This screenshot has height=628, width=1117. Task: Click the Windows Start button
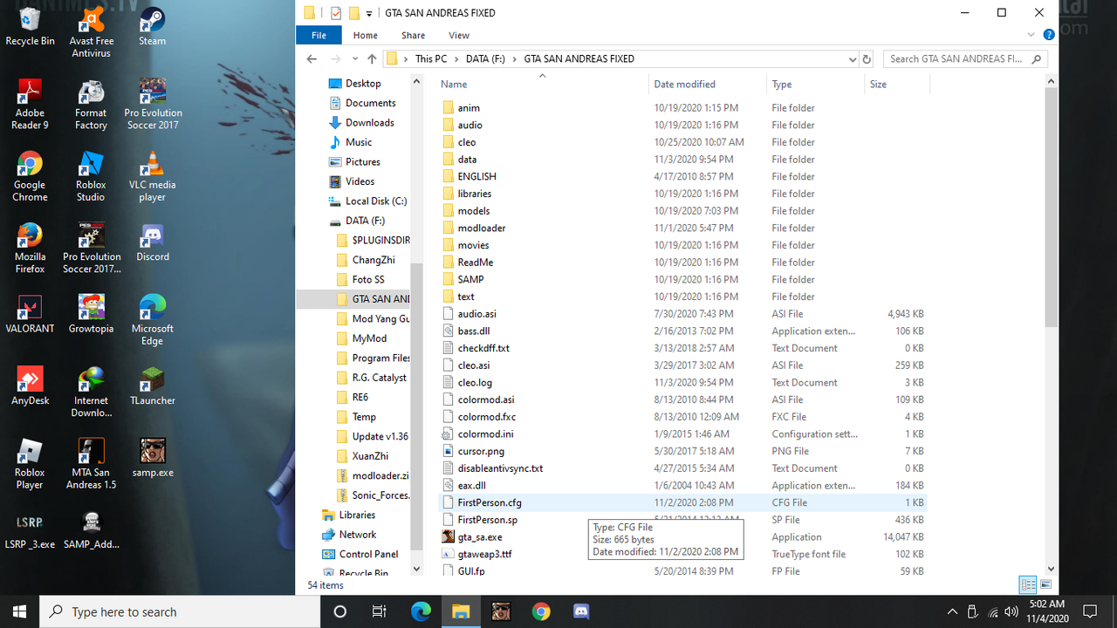click(20, 611)
